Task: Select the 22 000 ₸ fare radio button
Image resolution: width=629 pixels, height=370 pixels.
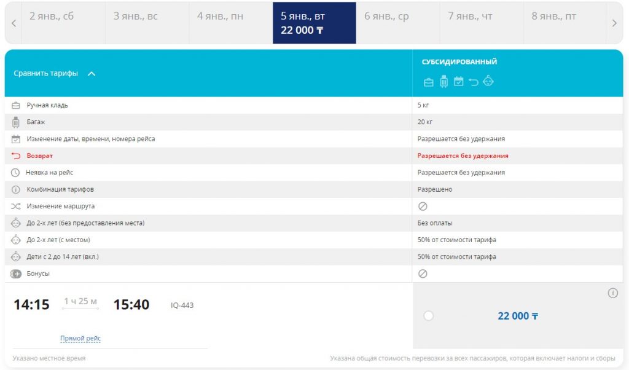Action: [x=429, y=316]
